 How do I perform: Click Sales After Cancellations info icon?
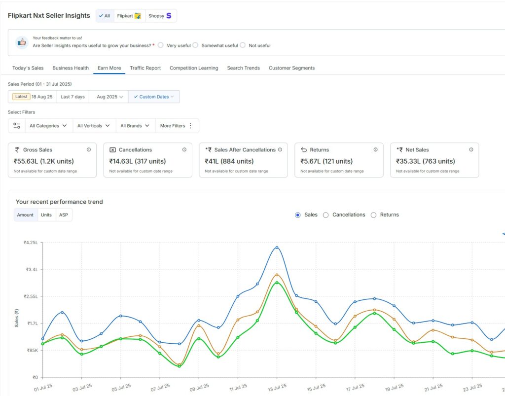tap(280, 150)
